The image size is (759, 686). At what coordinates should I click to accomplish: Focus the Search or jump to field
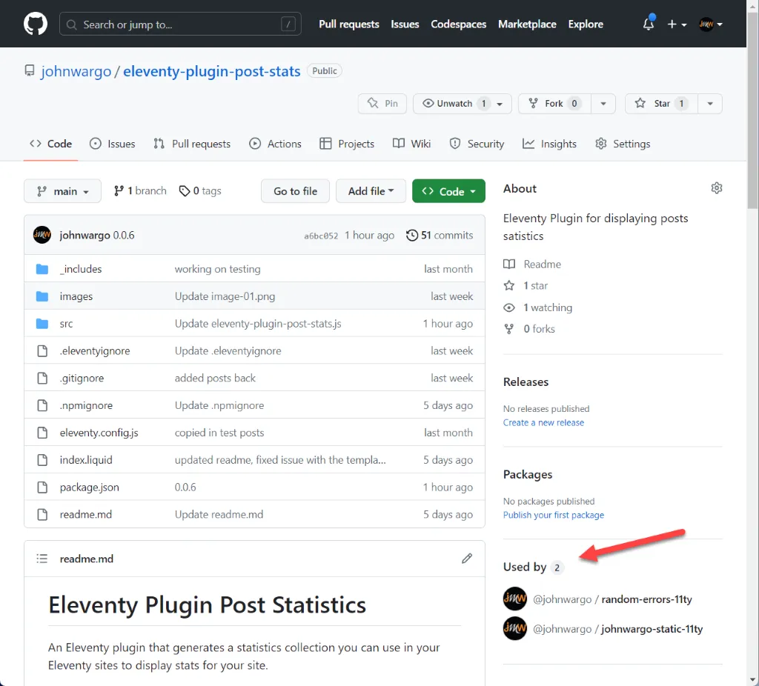point(180,24)
